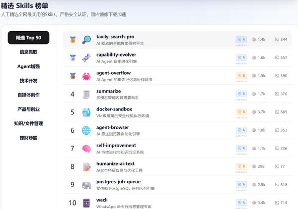Open the 产品与创业 category
The image size is (298, 209).
(28, 109)
